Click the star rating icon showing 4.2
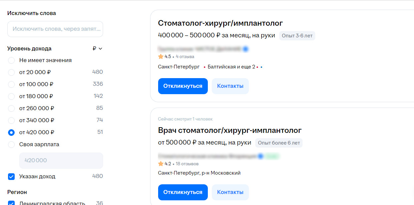Screen dimensions: 414x205 click(161, 164)
